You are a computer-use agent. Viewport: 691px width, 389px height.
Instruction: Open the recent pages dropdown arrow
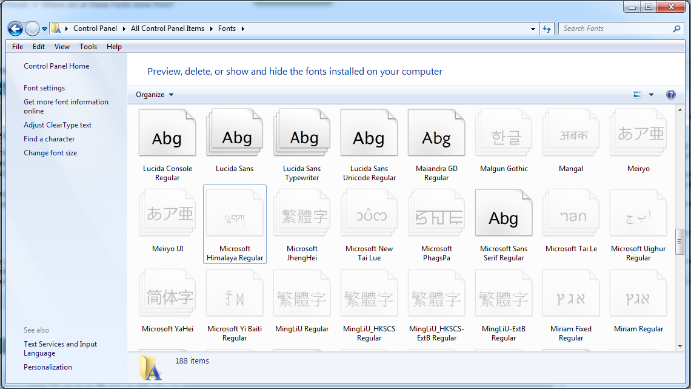pos(44,29)
